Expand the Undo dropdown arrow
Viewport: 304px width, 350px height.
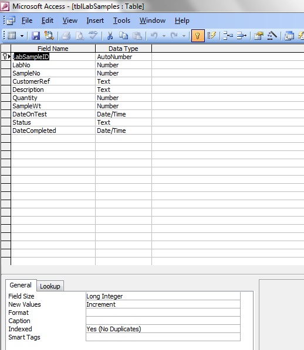[x=164, y=36]
